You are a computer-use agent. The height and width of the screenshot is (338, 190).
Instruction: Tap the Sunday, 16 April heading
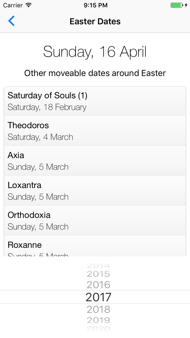95,52
